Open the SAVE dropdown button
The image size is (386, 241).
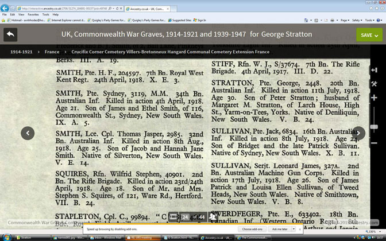[x=369, y=35]
